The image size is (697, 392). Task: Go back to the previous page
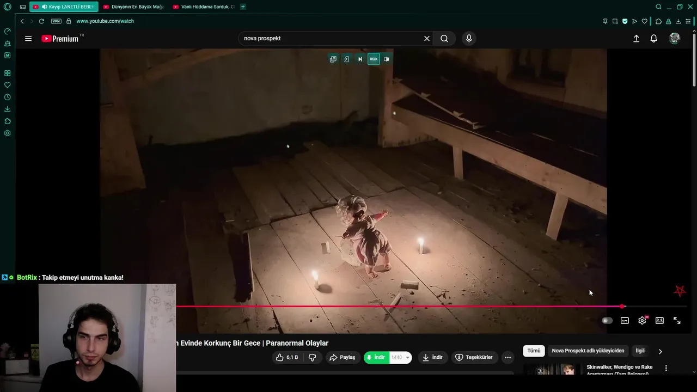coord(22,21)
